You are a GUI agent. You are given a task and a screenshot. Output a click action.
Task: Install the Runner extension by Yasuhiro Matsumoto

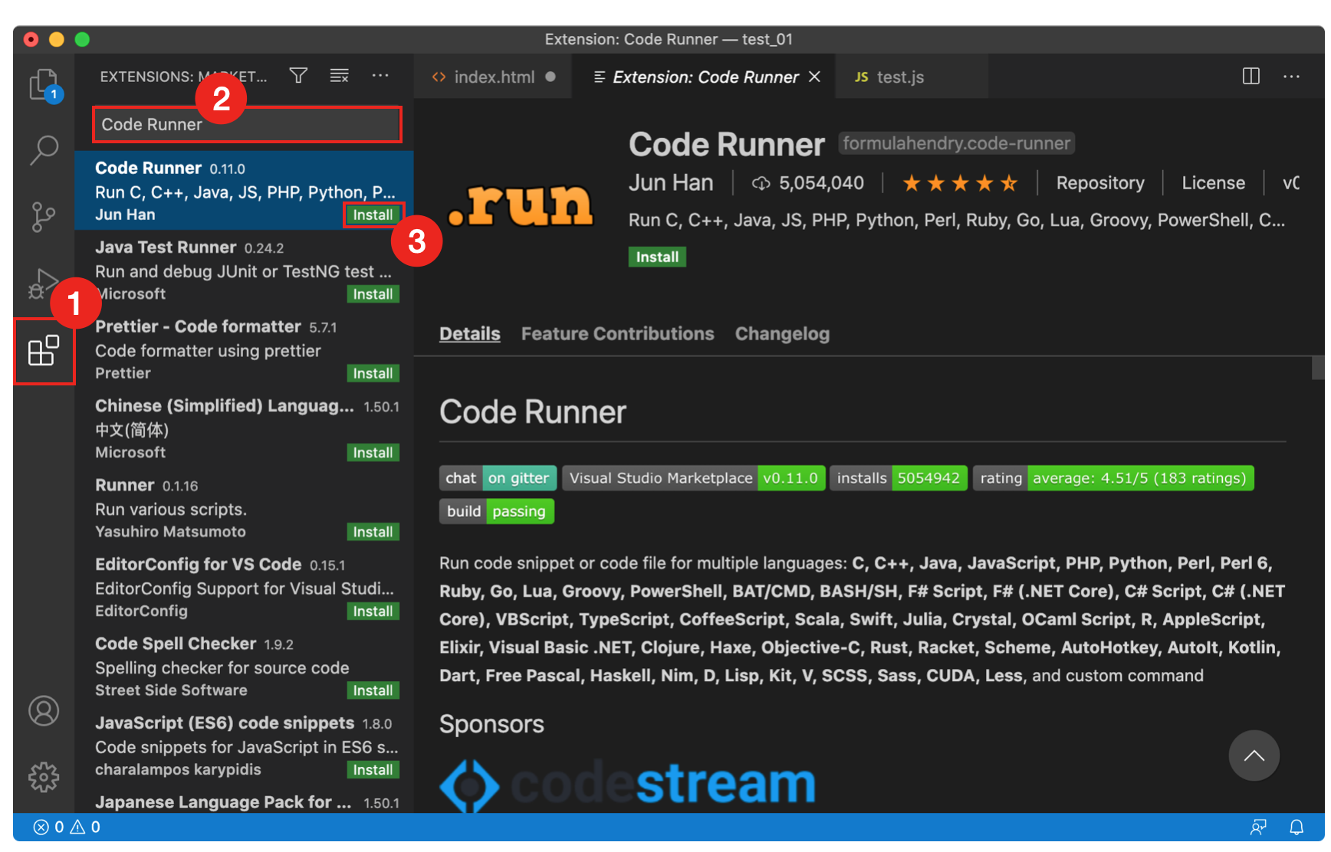(x=373, y=532)
